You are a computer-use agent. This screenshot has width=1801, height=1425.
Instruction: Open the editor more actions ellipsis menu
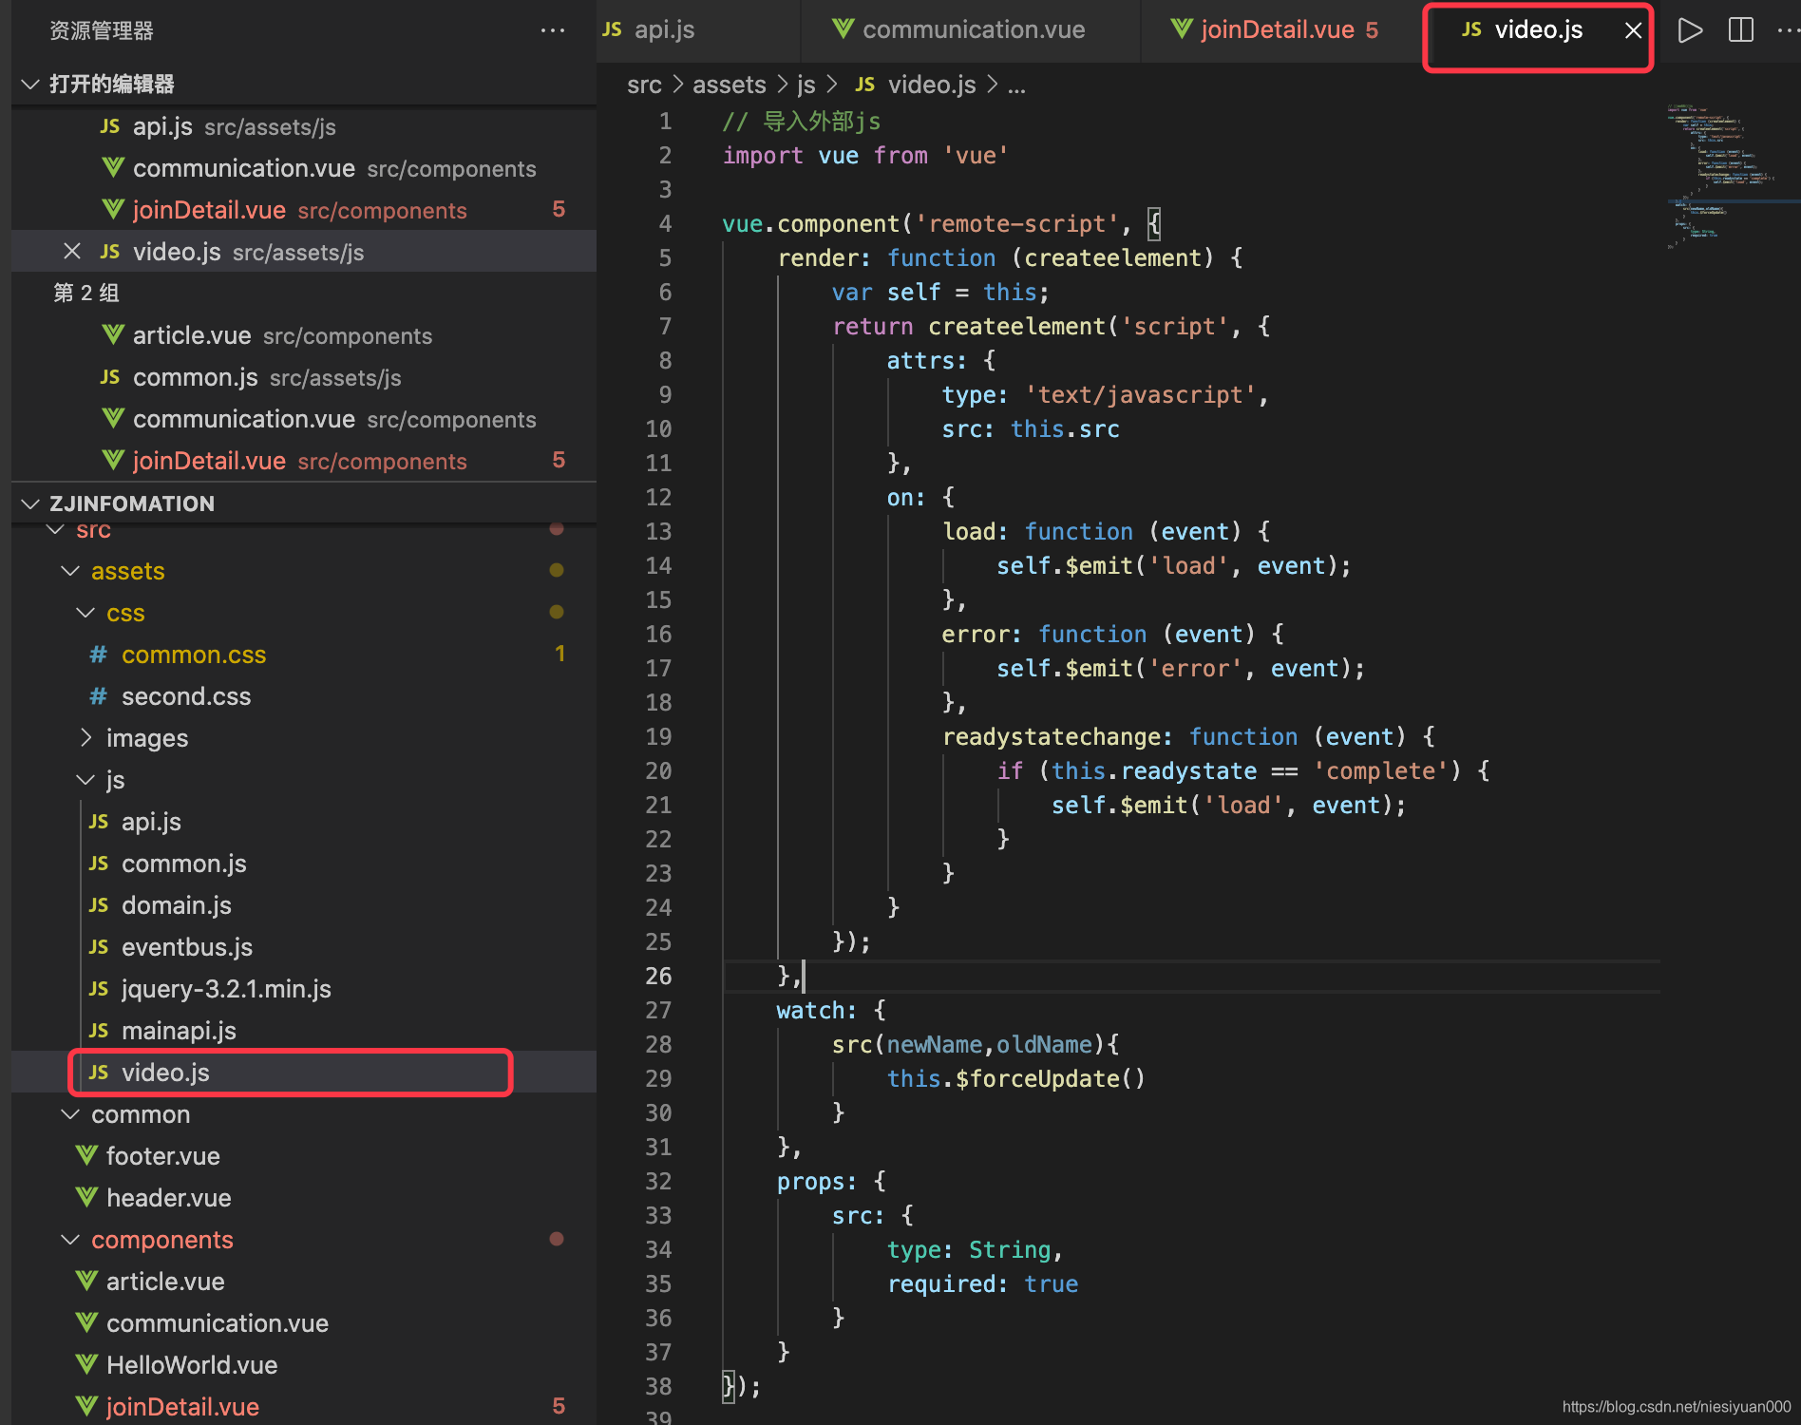point(1786,30)
